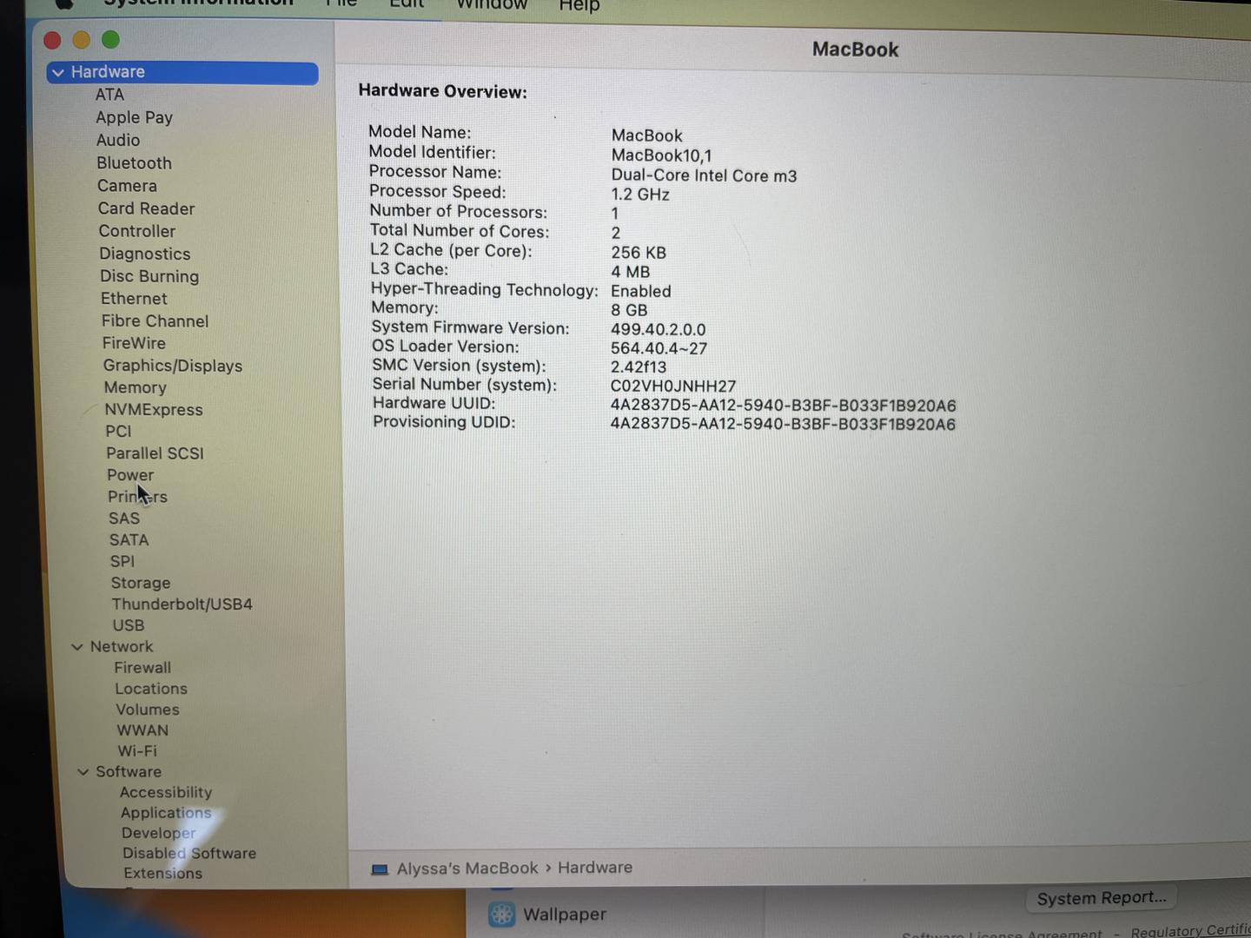
Task: Open the Power hardware entry
Action: [x=130, y=475]
